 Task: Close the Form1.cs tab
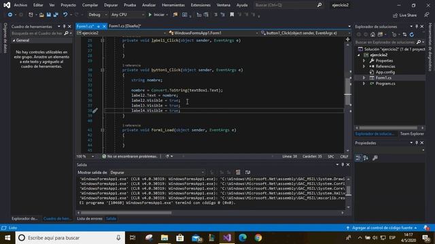pos(104,26)
